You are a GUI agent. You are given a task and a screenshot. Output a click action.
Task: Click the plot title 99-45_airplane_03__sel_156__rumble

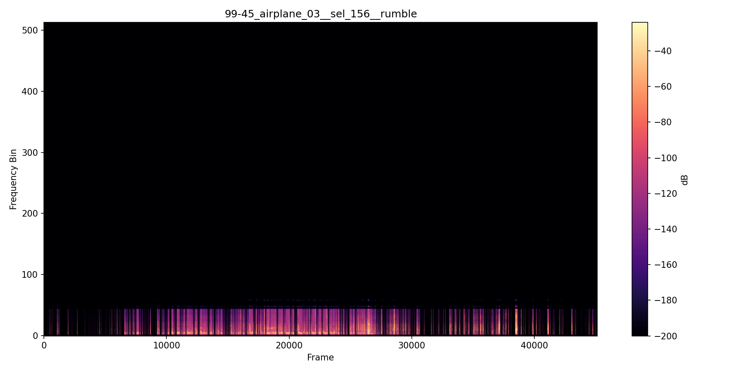[x=321, y=14]
